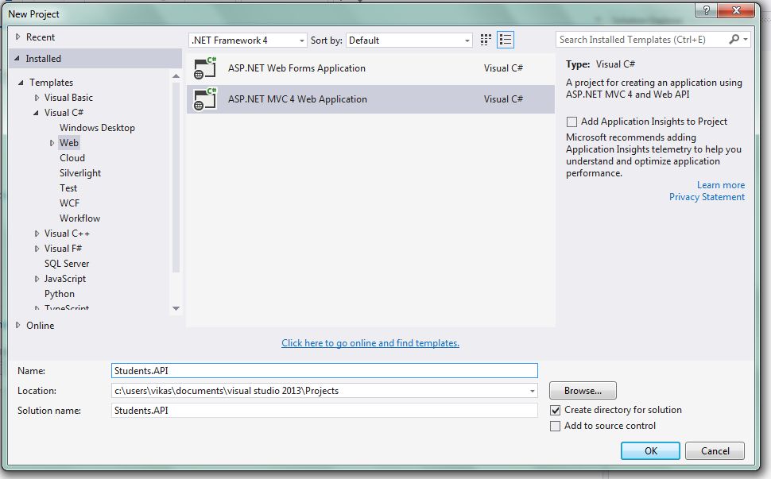
Task: Switch to small icons view
Action: click(x=485, y=39)
